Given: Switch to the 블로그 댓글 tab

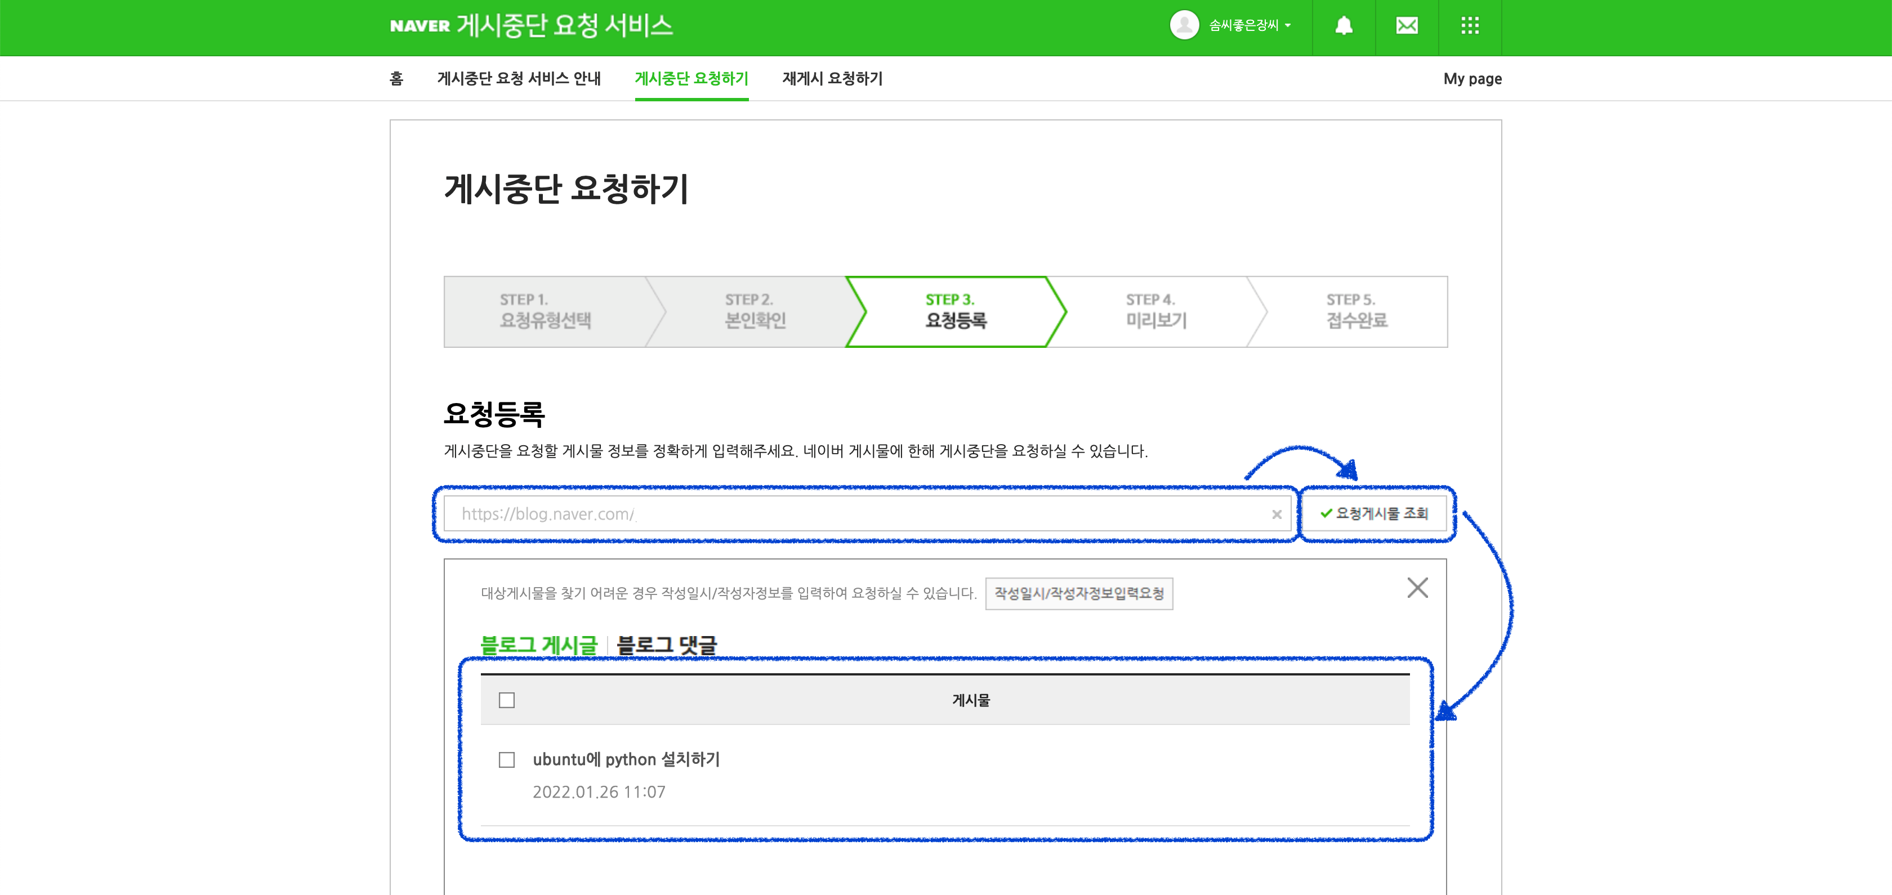Looking at the screenshot, I should pos(666,645).
